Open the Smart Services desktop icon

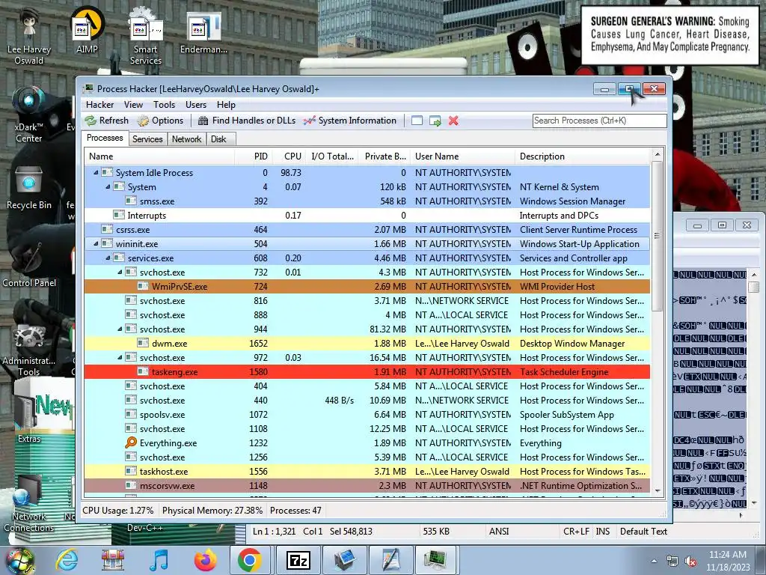coord(146,37)
